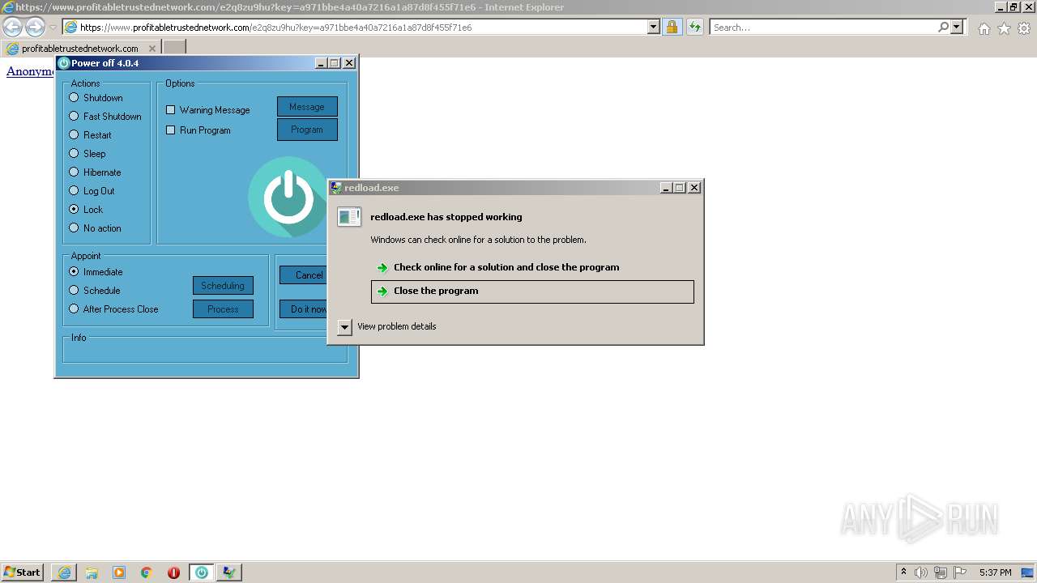Click the address bar URL field

(x=363, y=27)
